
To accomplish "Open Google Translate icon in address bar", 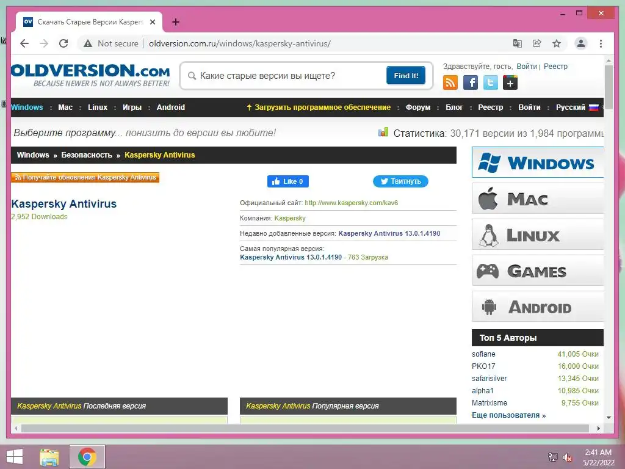I will click(x=518, y=43).
